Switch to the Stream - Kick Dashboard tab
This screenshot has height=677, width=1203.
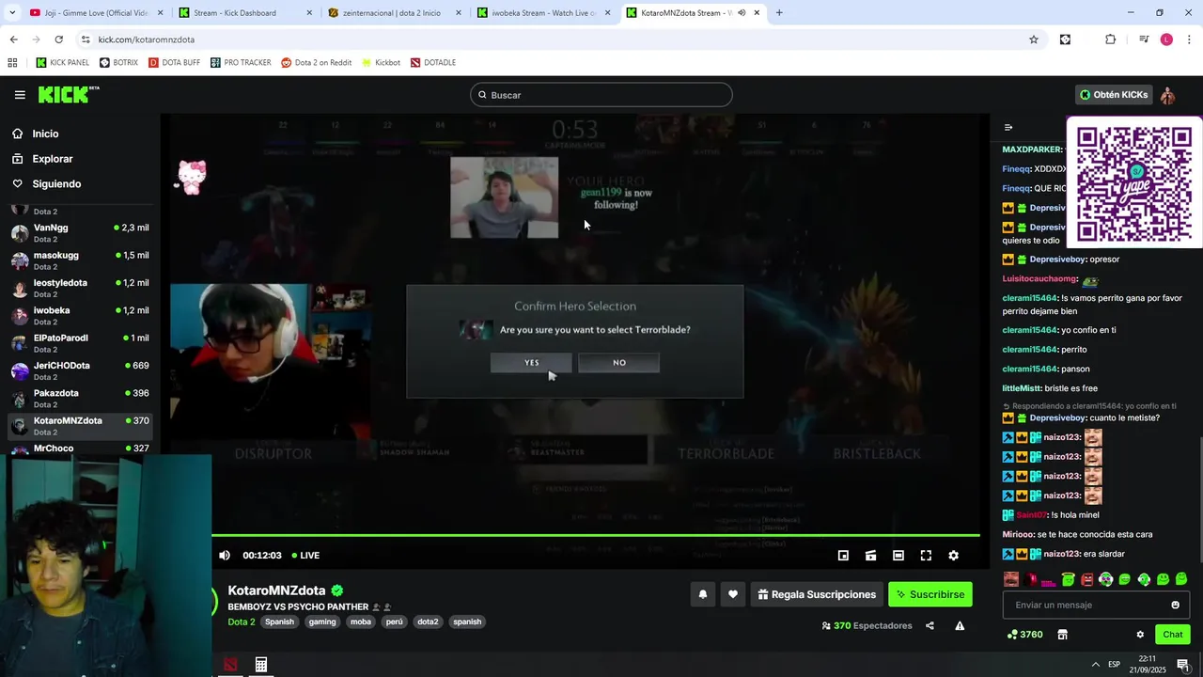(x=246, y=13)
